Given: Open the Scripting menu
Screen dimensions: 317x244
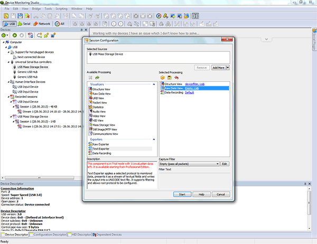Looking at the screenshot, I should 61,8.
